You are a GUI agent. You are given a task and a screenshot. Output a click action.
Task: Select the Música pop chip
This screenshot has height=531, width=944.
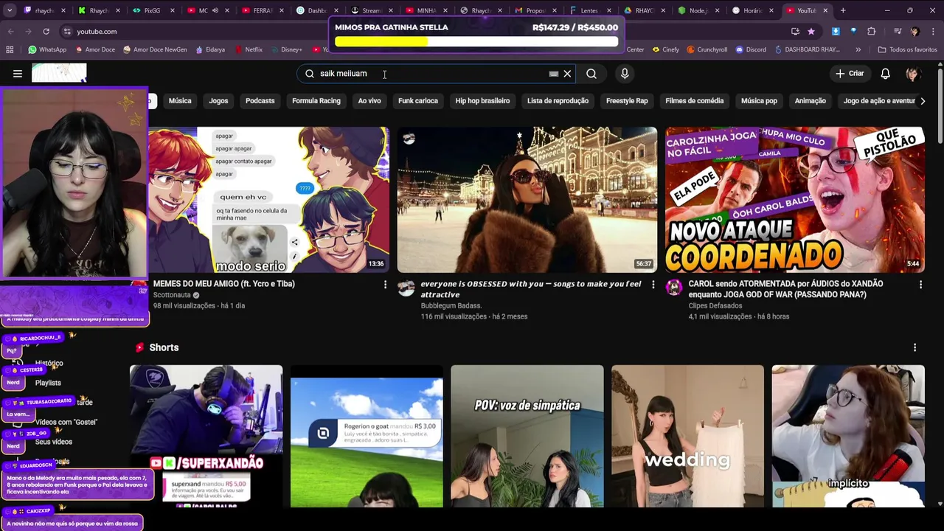tap(759, 101)
